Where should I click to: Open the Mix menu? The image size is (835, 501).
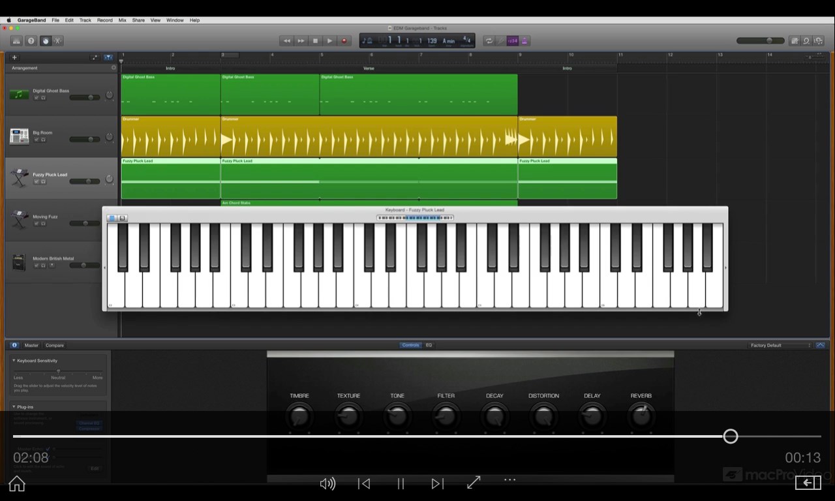click(x=122, y=20)
